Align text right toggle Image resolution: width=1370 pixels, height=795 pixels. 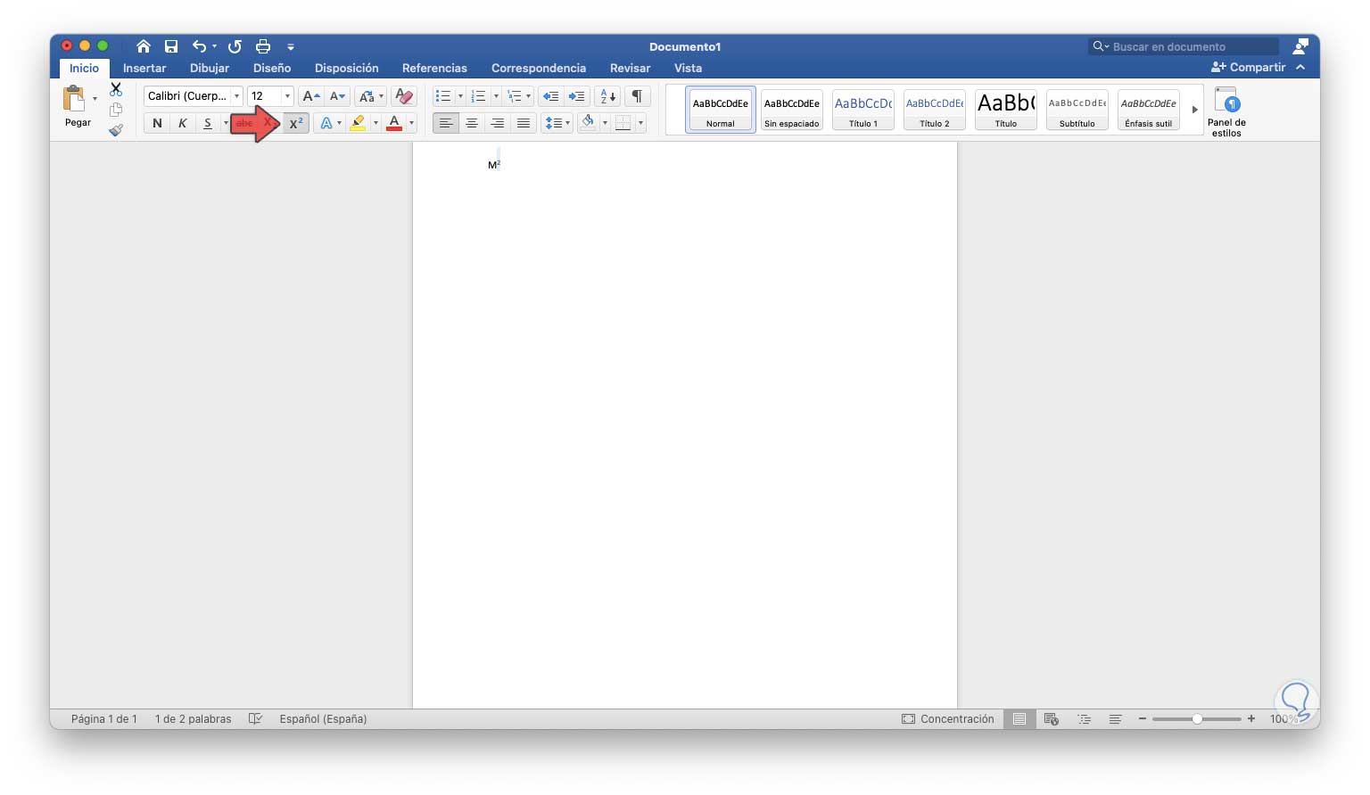tap(497, 123)
